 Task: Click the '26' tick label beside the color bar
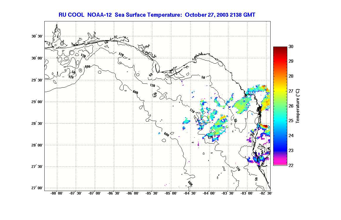(291, 106)
